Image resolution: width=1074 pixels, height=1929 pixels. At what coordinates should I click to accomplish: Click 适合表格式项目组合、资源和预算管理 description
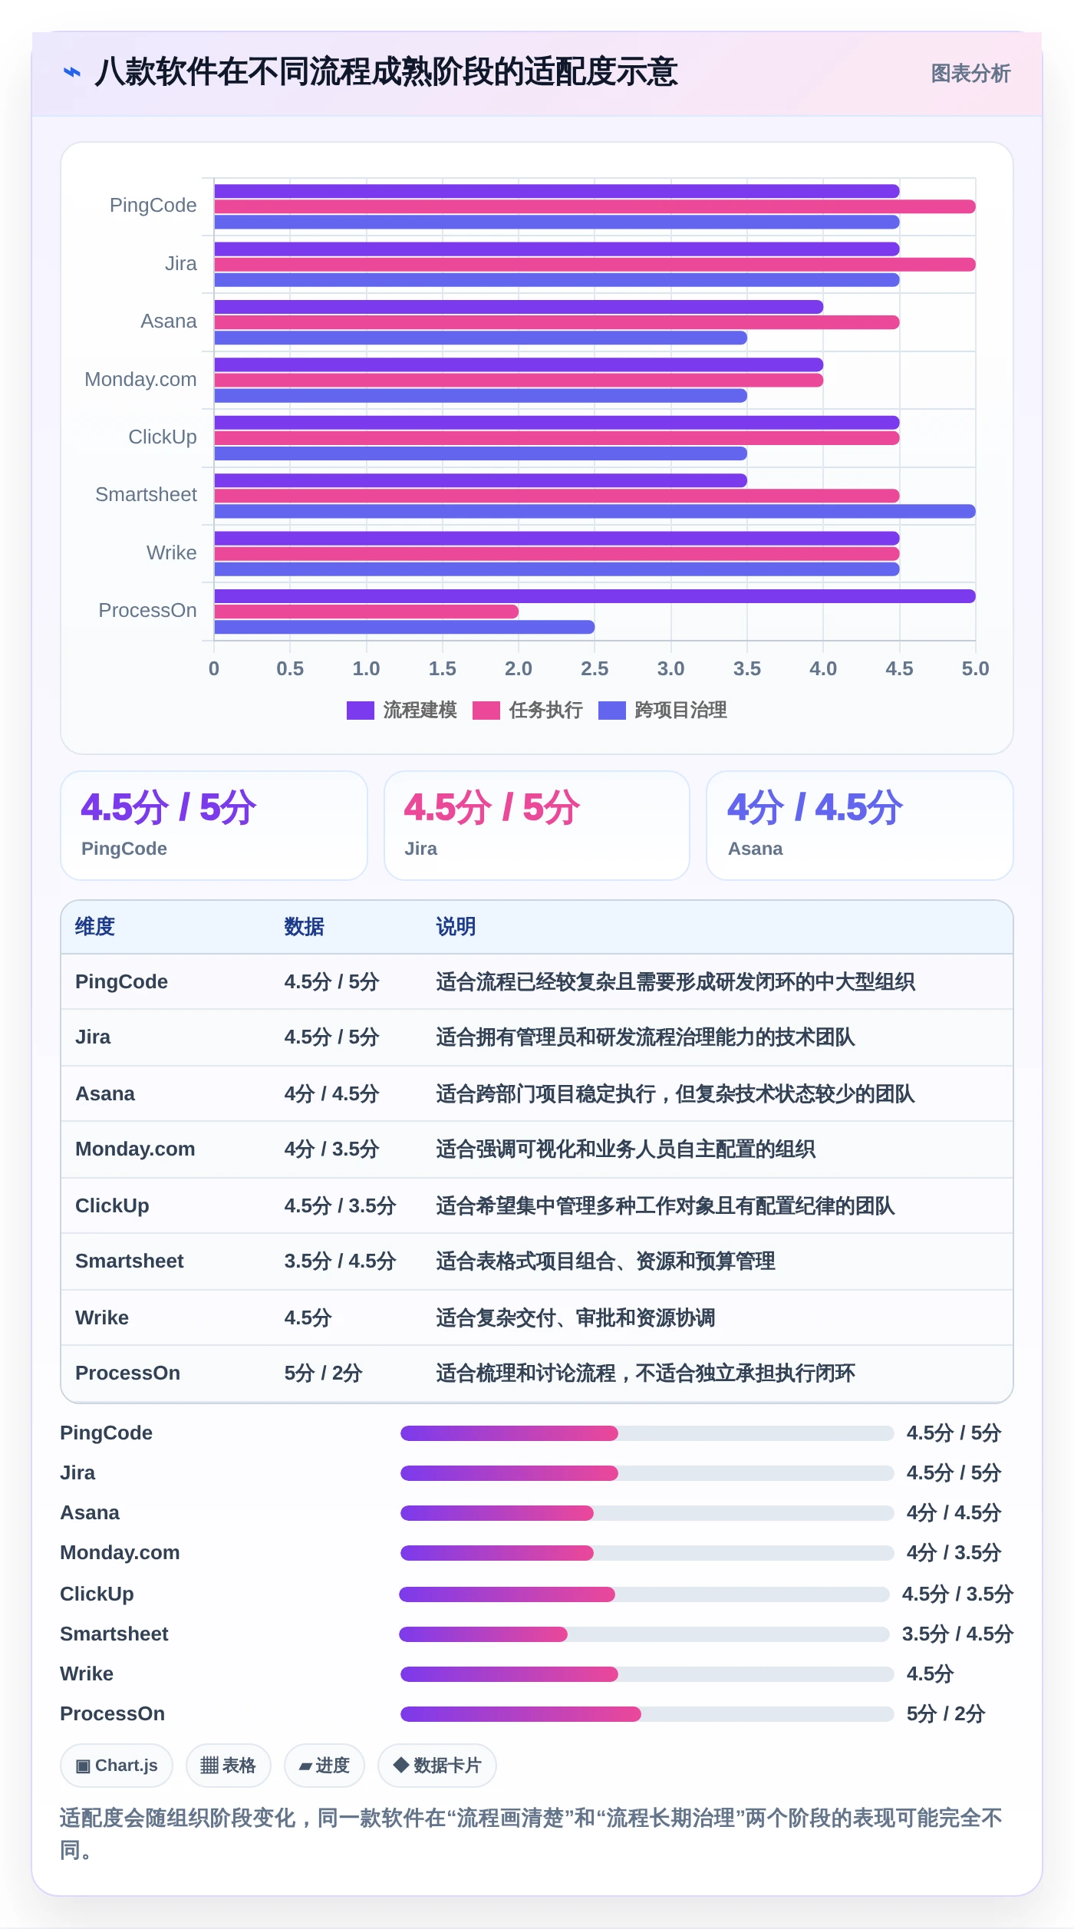tap(605, 1261)
